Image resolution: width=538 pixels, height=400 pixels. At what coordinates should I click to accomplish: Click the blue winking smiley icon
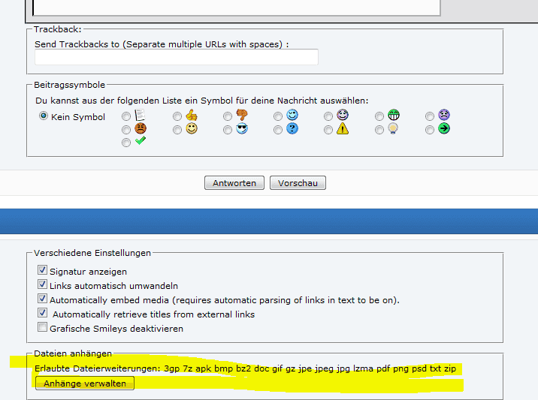pos(292,115)
